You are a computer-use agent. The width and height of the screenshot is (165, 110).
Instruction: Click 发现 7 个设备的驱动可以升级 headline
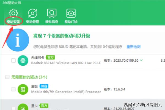pyautogui.click(x=62, y=36)
